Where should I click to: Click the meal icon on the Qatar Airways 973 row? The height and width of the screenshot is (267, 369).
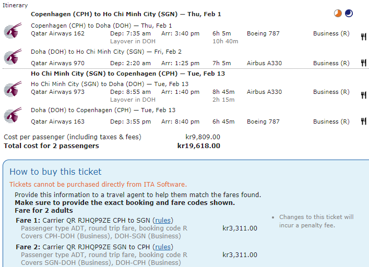click(x=363, y=95)
